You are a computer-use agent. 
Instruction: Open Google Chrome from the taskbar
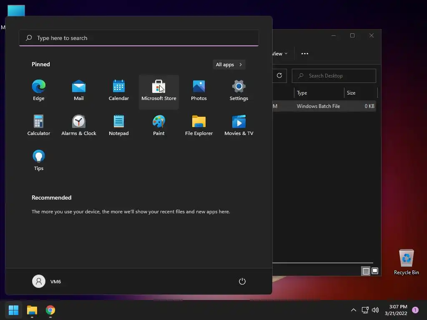(50, 310)
